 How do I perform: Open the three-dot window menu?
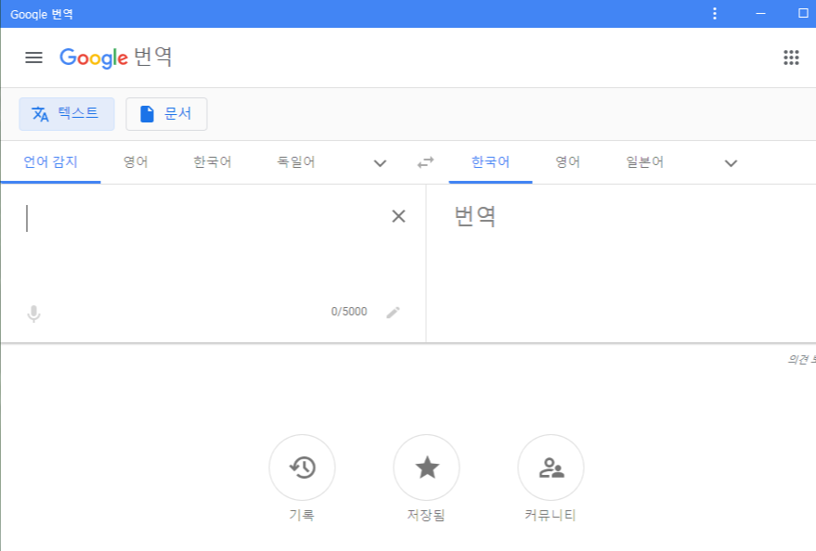tap(715, 14)
